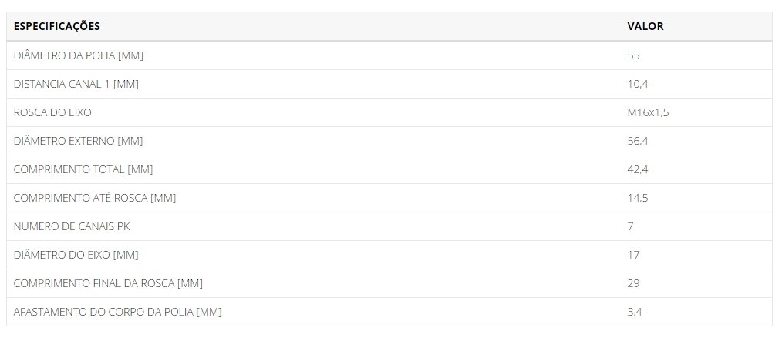Click the value 55 for pulley diameter

[x=633, y=55]
